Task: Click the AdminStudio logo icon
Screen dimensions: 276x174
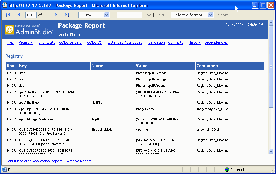Action: [x=10, y=30]
